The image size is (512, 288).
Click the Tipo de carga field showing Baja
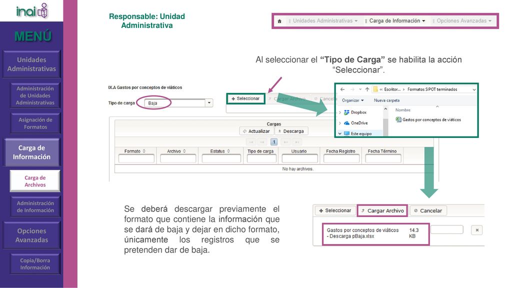pos(174,103)
